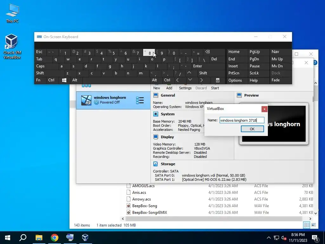Toggle the left Ctrl key on On-Screen Keyboard
The width and height of the screenshot is (325, 244).
pyautogui.click(x=52, y=80)
